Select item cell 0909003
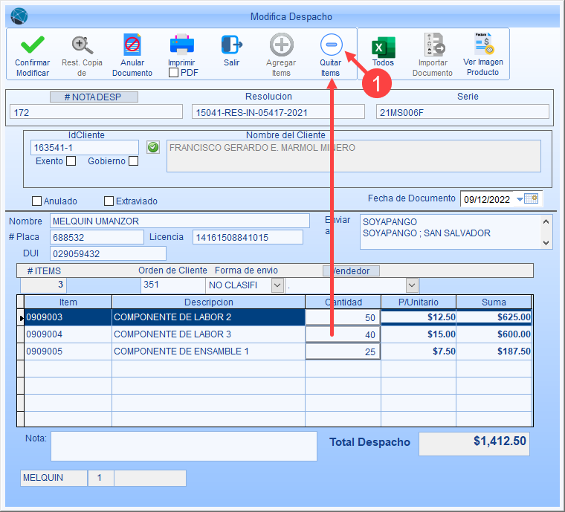This screenshot has height=512, width=565. [68, 317]
